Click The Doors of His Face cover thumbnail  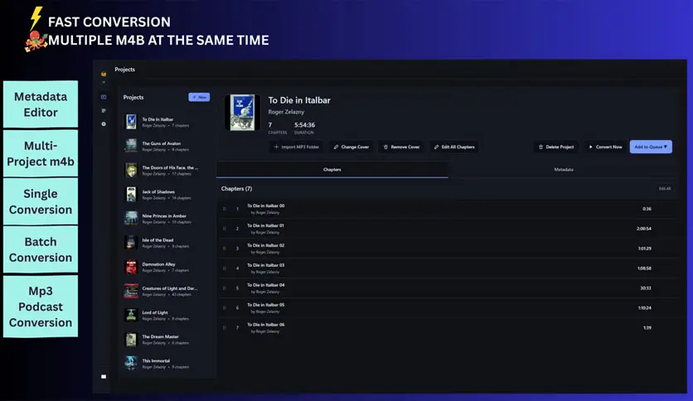tap(131, 170)
